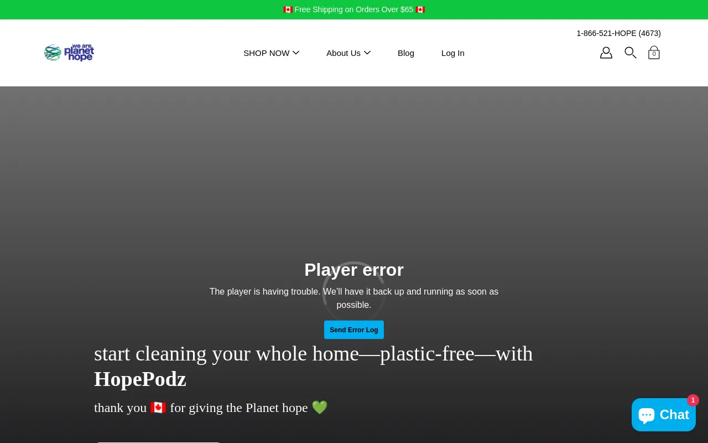Open the search magnifier icon
The width and height of the screenshot is (708, 443).
coord(631,53)
